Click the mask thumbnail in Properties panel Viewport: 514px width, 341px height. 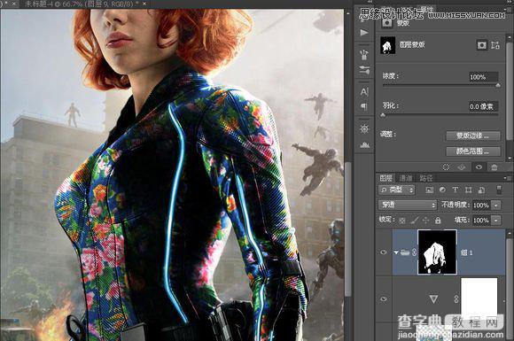(388, 45)
